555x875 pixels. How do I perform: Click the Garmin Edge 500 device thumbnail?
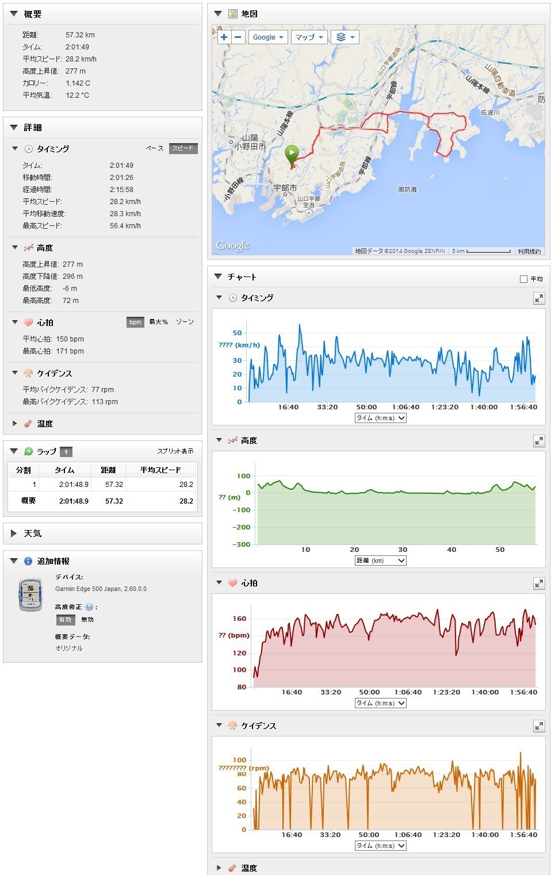pyautogui.click(x=30, y=595)
